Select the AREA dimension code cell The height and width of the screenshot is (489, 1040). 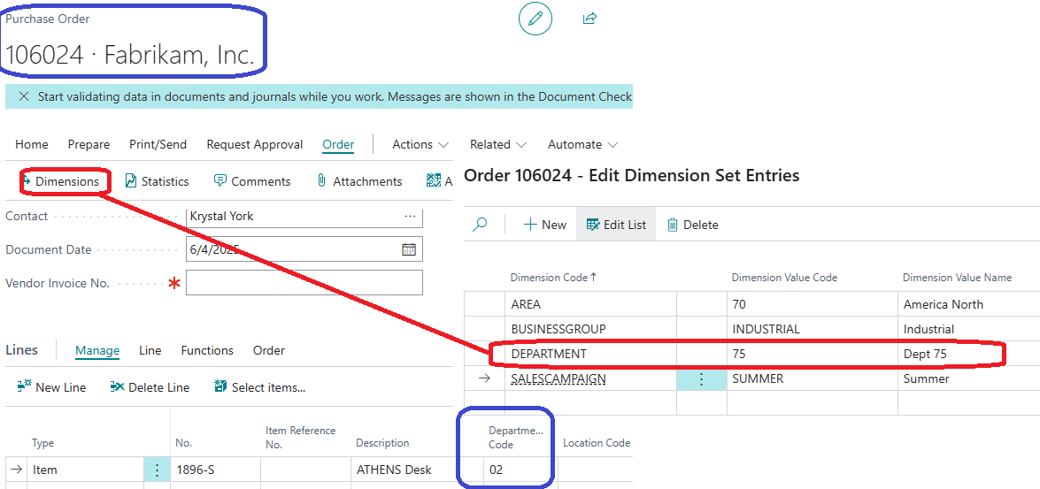click(590, 304)
